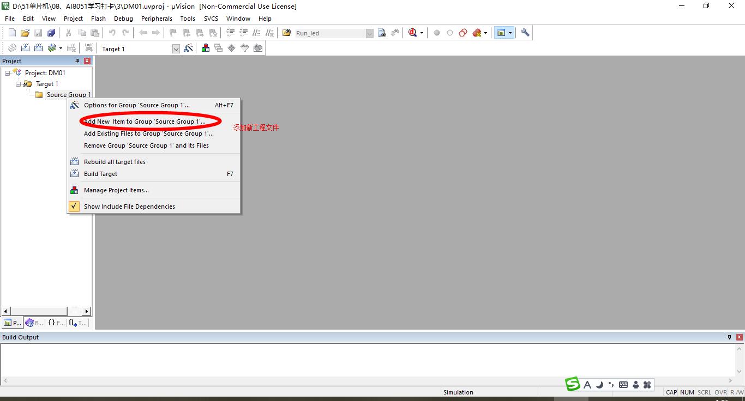This screenshot has height=401, width=745.
Task: Open the Peripherals menu
Action: pos(157,19)
